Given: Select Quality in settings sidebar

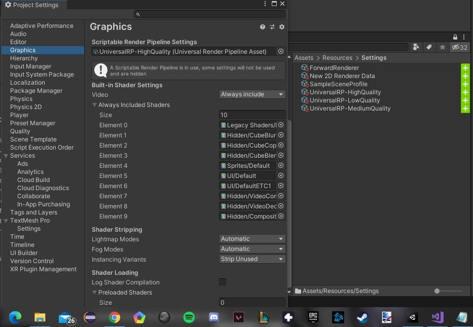Looking at the screenshot, I should point(20,131).
